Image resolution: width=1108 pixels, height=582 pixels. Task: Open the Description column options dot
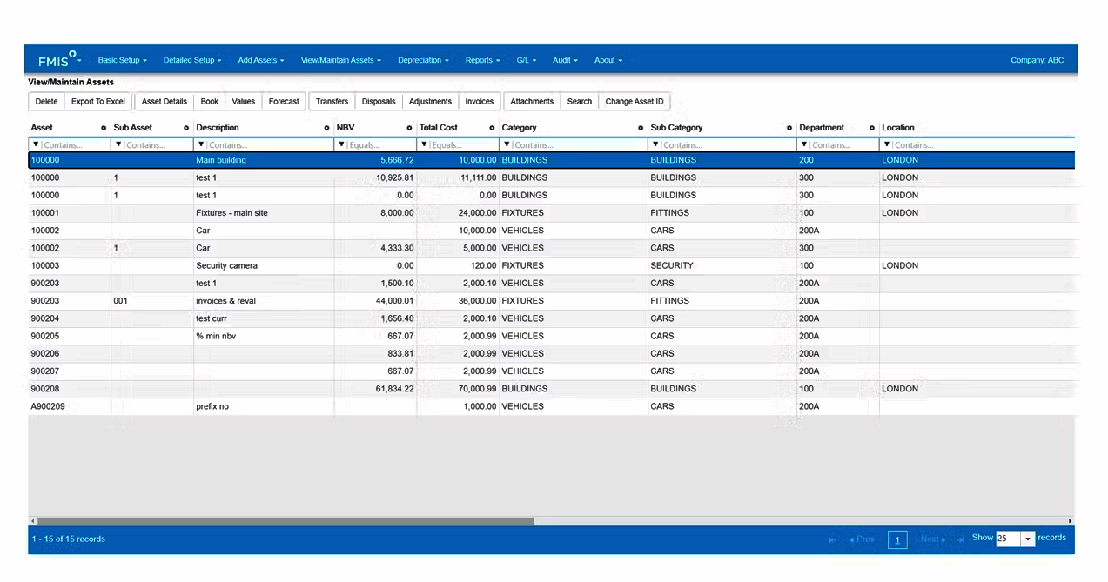(x=326, y=128)
